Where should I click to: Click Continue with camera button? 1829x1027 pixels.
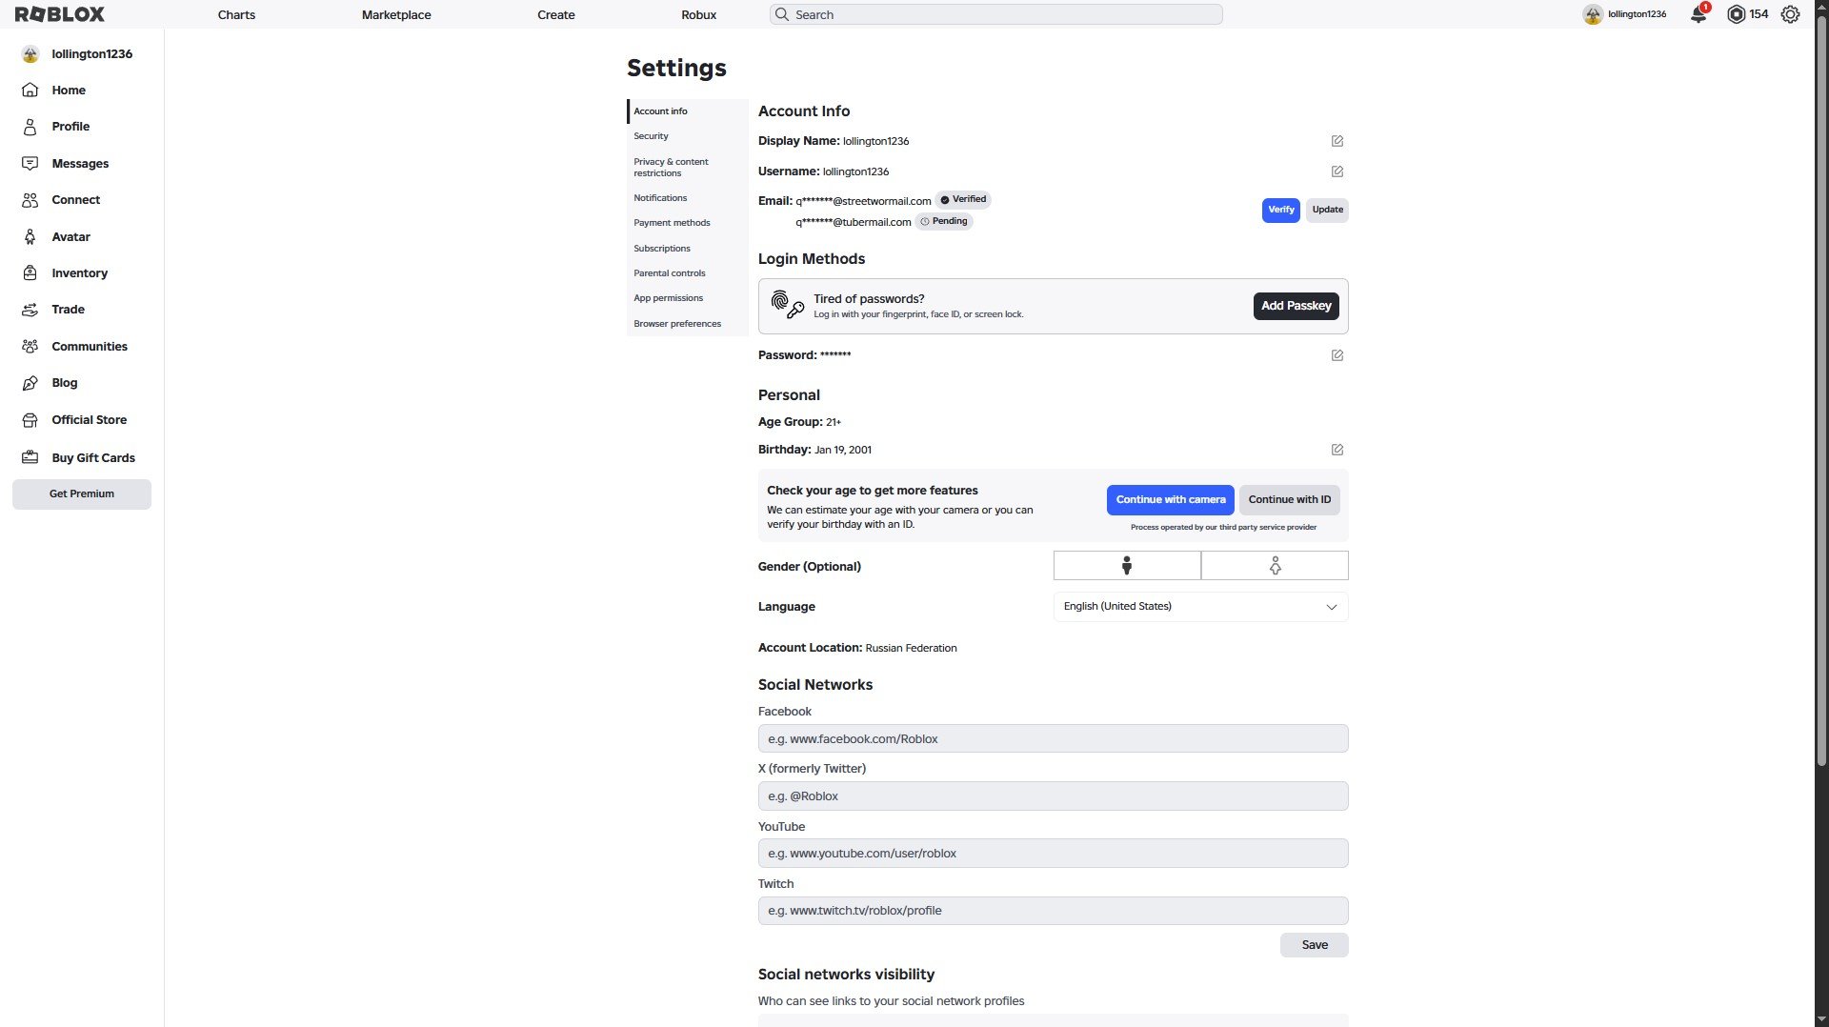(x=1170, y=500)
